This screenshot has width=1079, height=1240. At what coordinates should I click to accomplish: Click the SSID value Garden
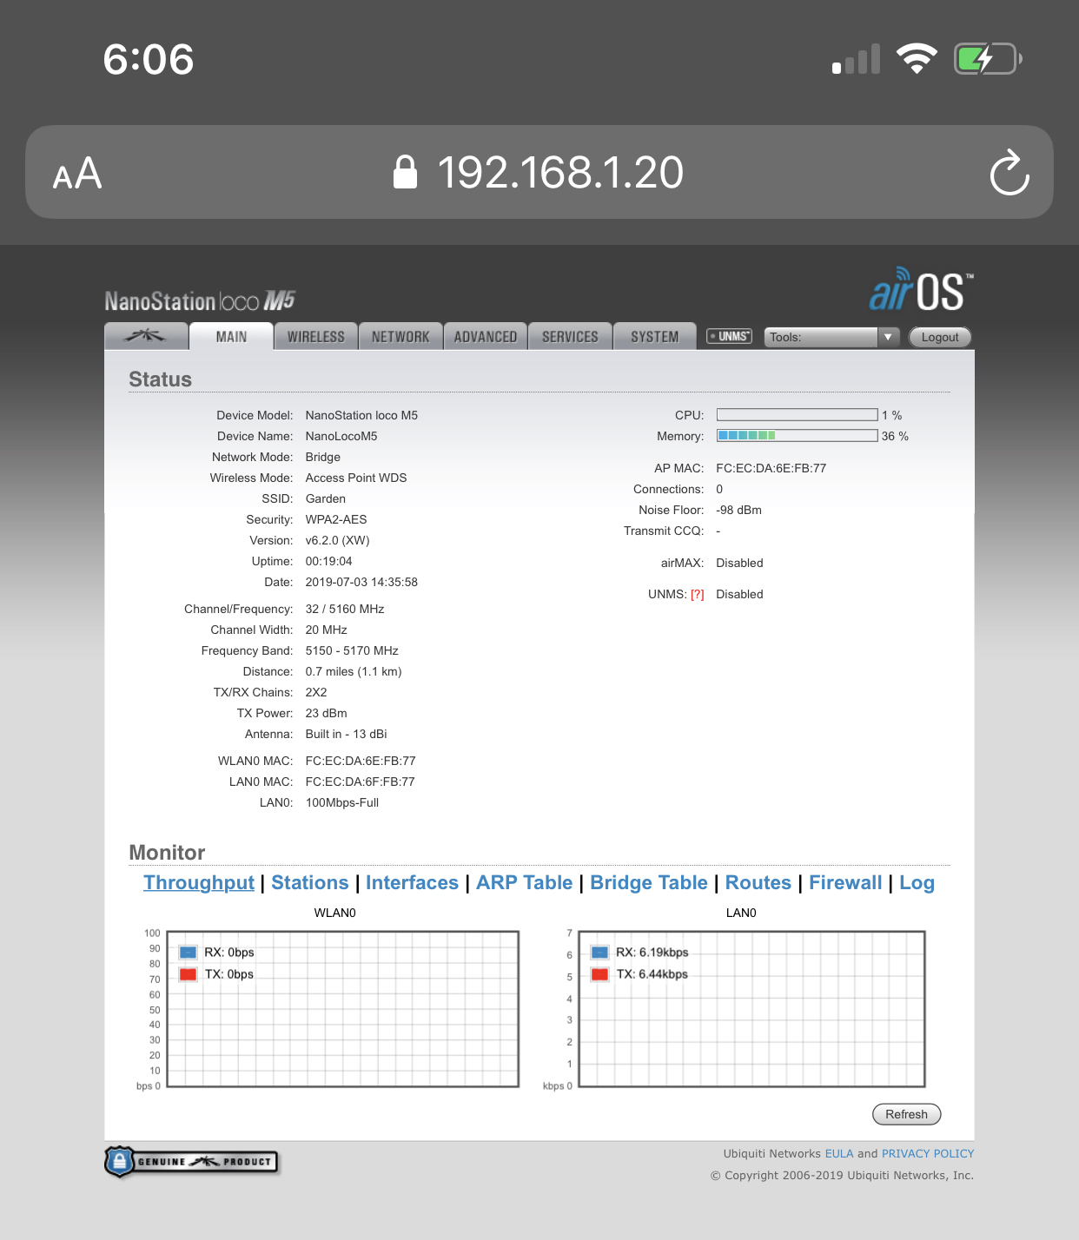tap(326, 499)
